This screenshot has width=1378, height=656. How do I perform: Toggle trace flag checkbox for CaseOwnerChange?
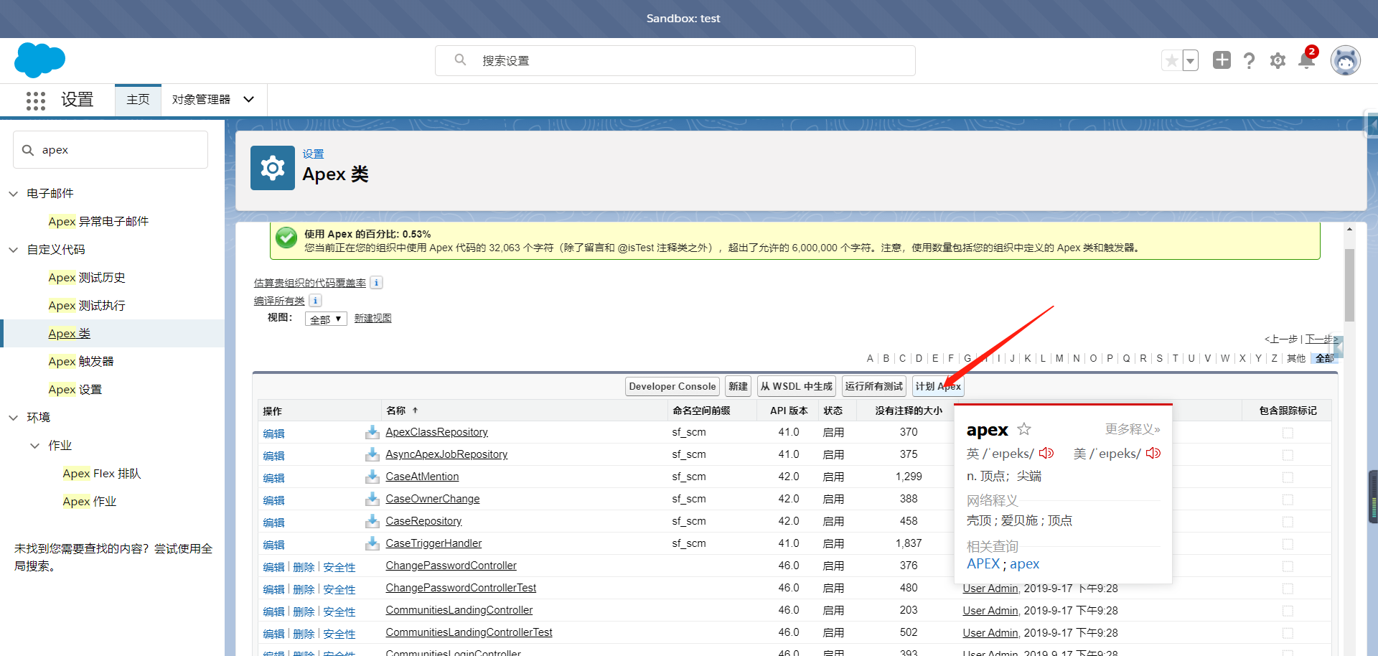[1288, 500]
